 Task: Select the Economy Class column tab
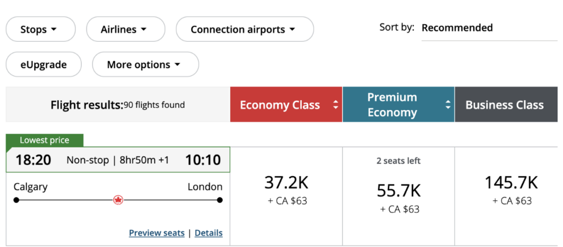click(x=280, y=105)
